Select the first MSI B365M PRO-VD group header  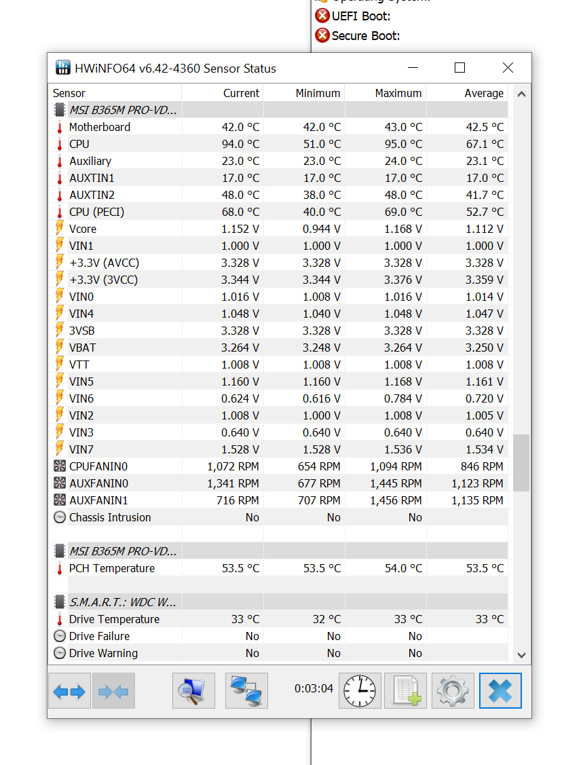pos(278,110)
